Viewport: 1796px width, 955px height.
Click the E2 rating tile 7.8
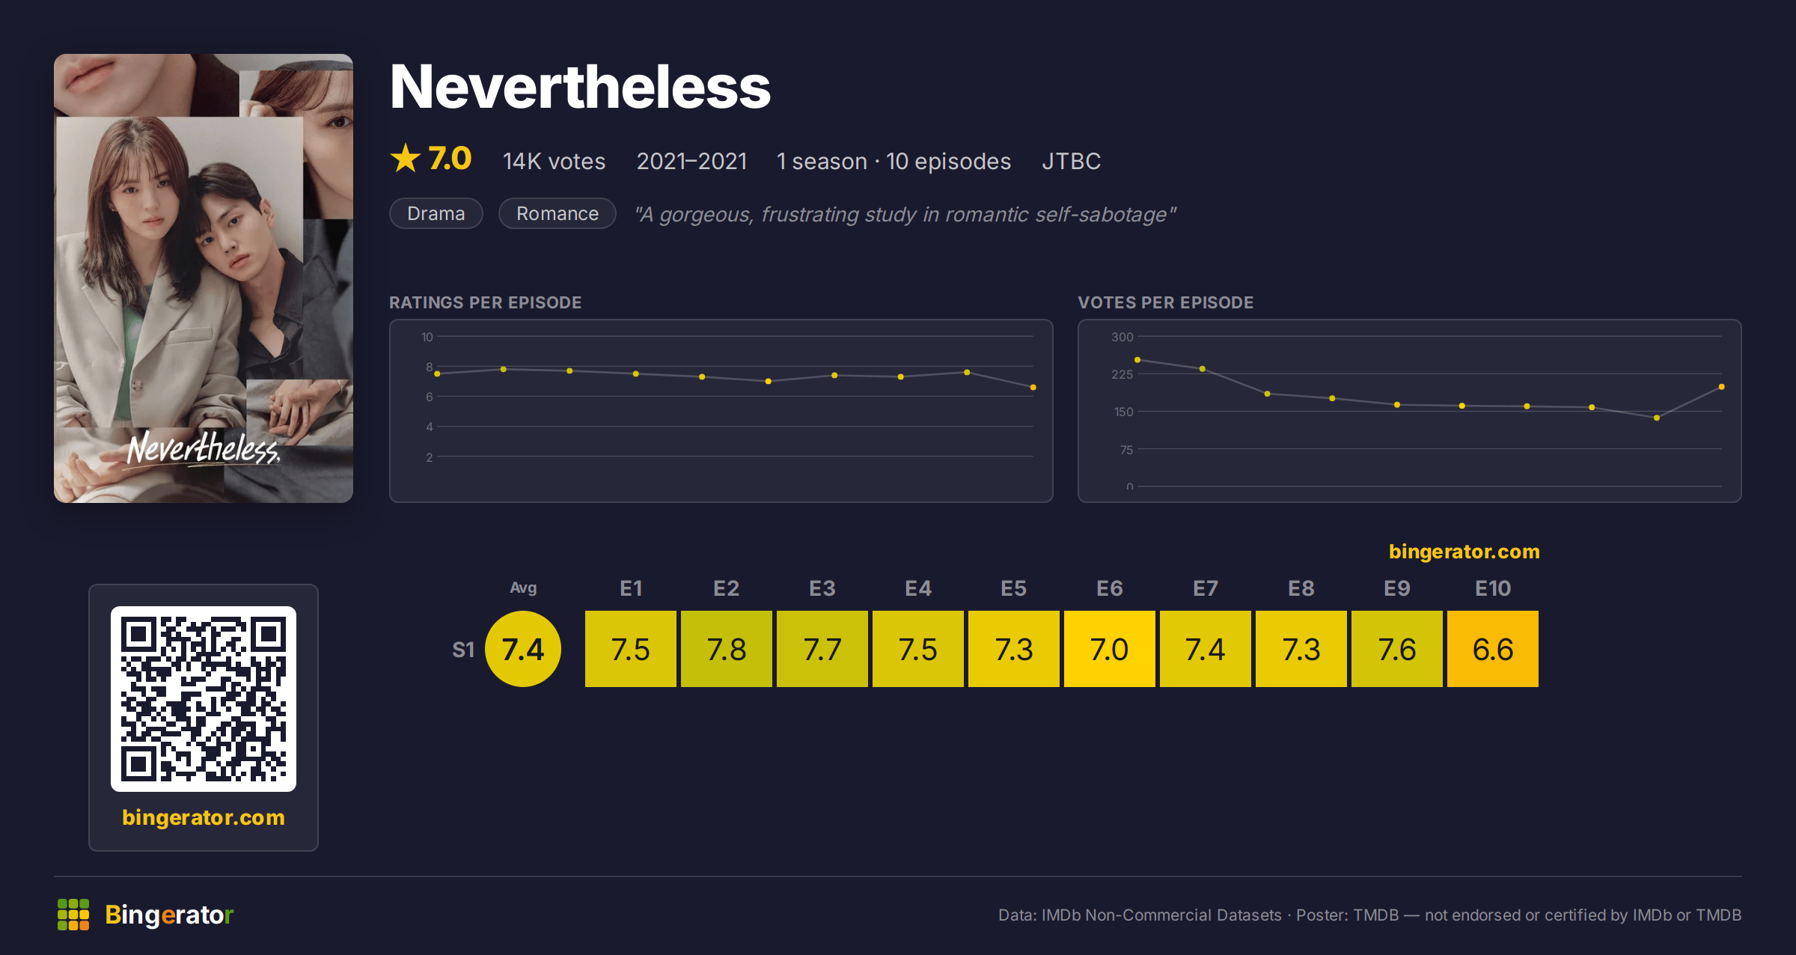click(727, 649)
